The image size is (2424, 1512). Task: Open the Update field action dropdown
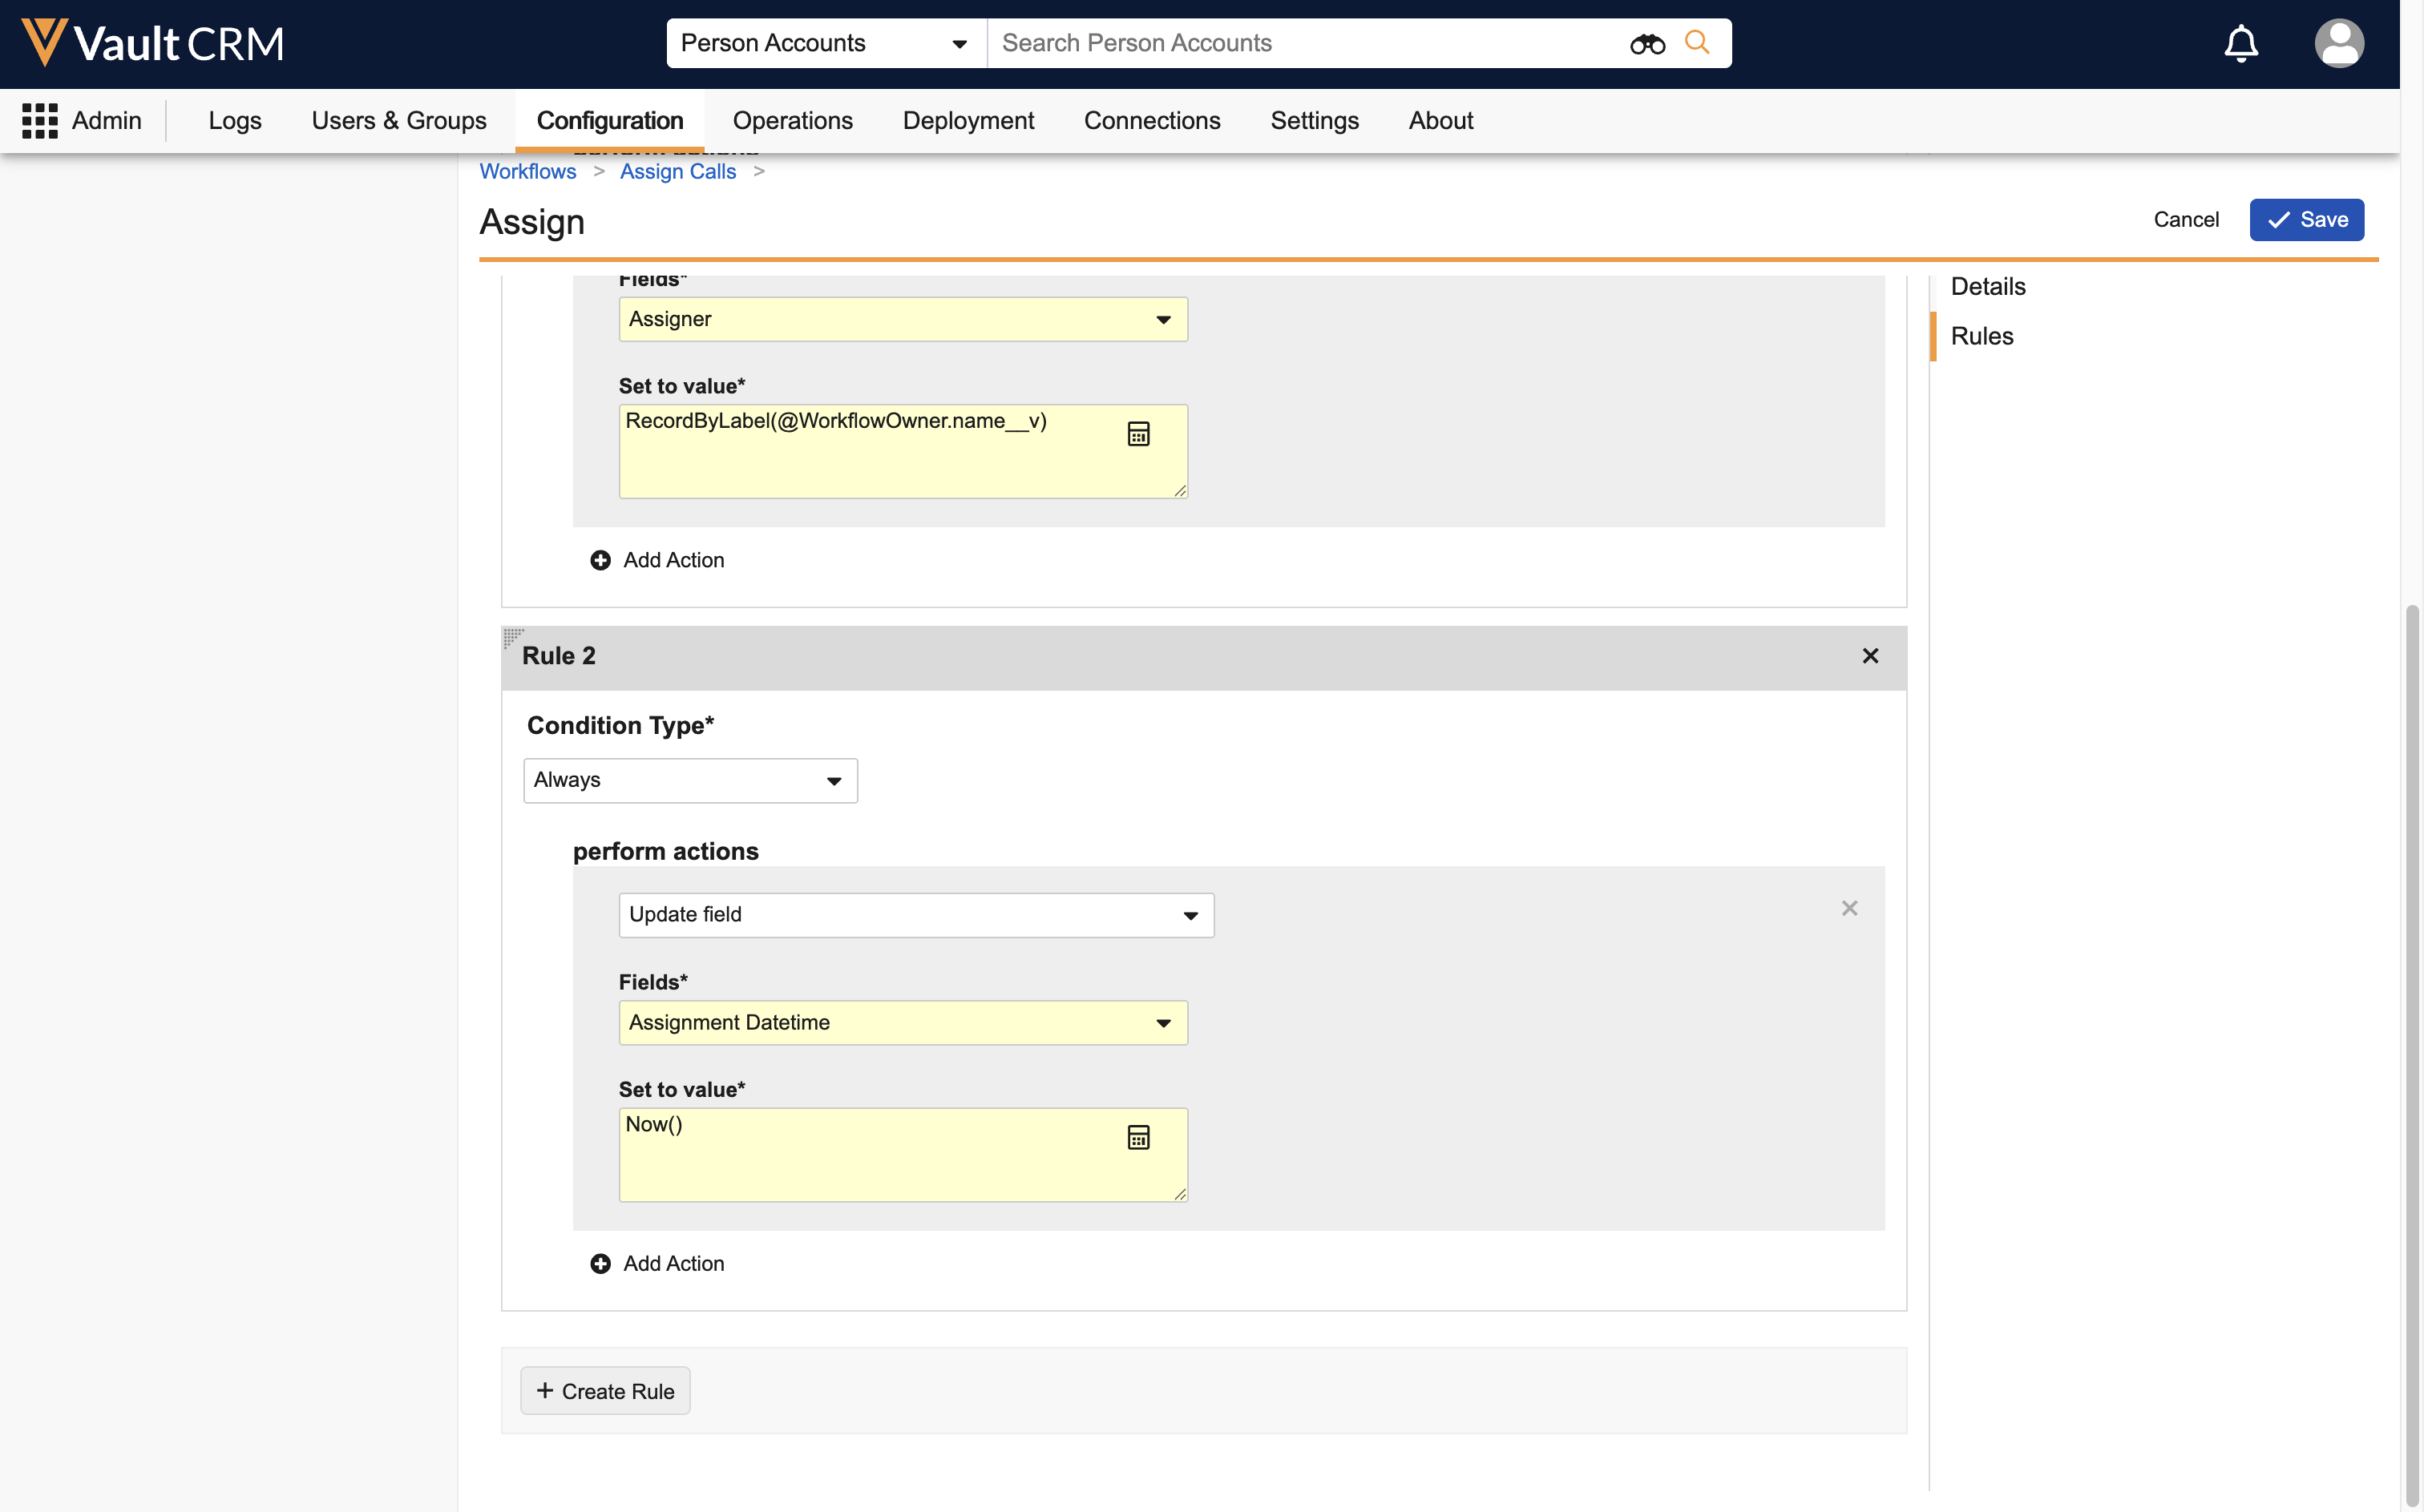point(915,915)
